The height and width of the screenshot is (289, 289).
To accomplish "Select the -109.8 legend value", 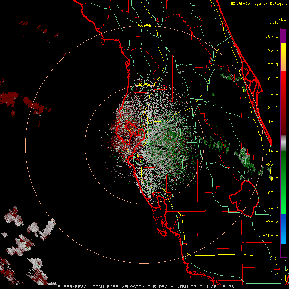I will pyautogui.click(x=271, y=236).
